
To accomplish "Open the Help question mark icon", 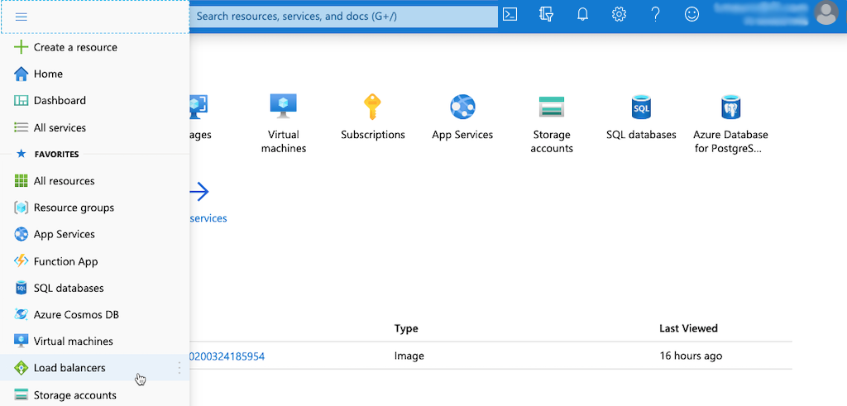I will click(655, 15).
